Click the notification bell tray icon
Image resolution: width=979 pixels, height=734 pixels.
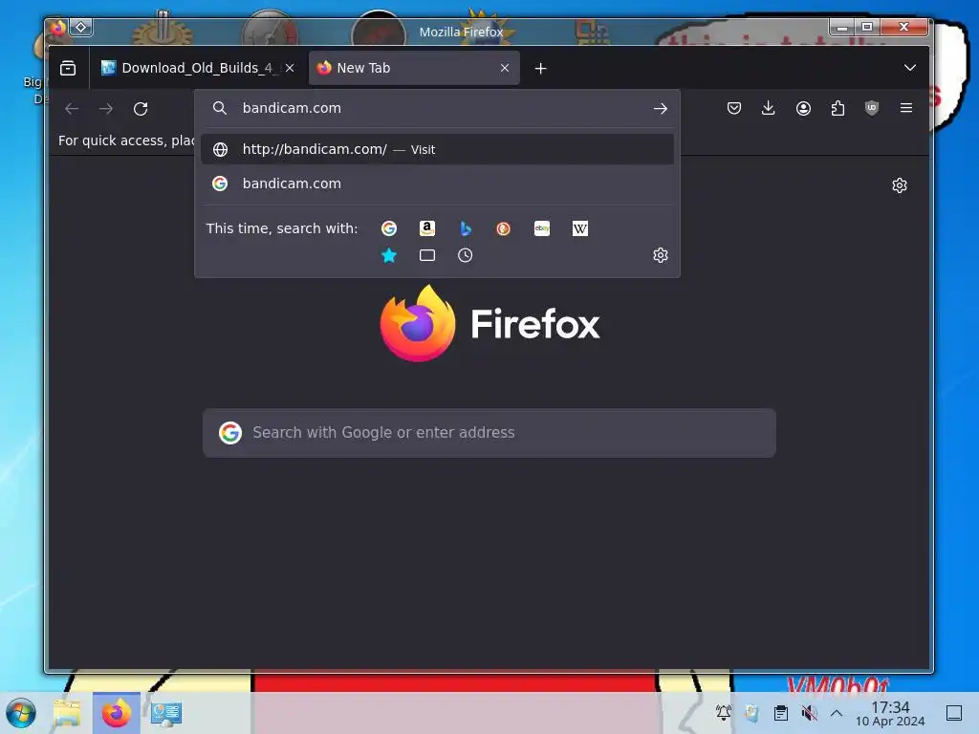point(723,713)
